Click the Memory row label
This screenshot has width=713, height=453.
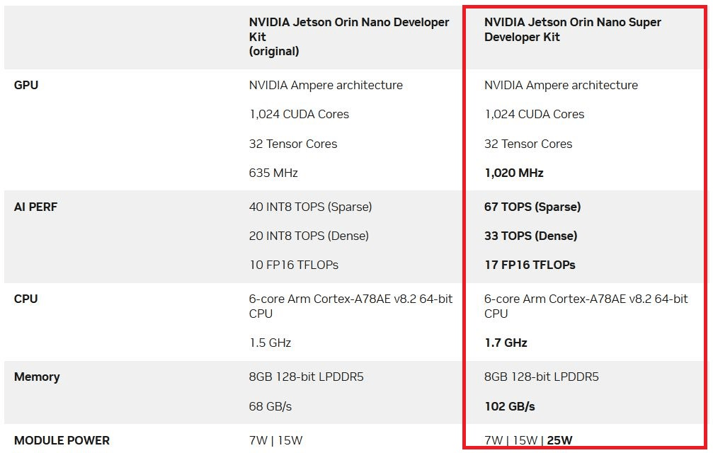[x=37, y=377]
